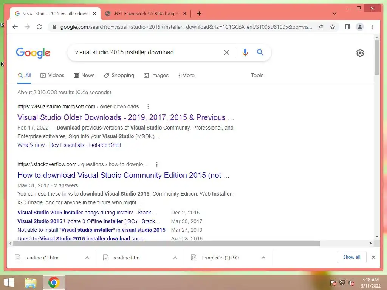Select the All results tab
The image size is (387, 290).
[x=24, y=75]
